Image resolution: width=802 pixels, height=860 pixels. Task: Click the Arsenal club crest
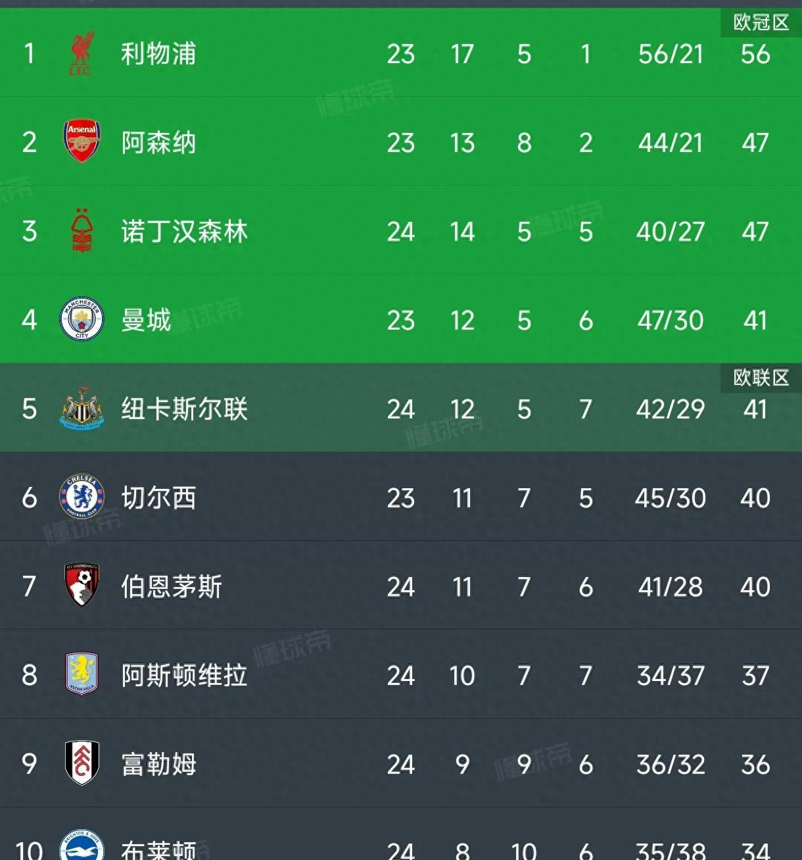point(82,142)
